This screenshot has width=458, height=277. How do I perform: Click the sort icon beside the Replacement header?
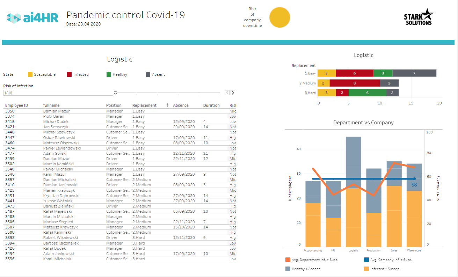(x=168, y=105)
